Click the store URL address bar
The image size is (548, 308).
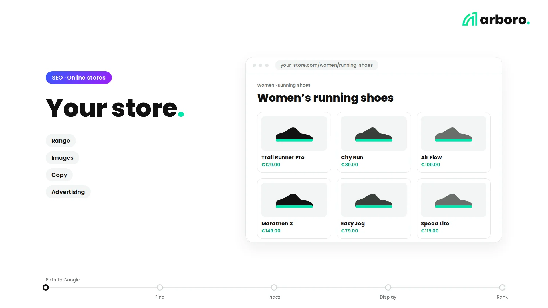coord(327,65)
